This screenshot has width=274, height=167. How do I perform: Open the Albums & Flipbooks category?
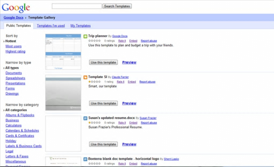(20, 115)
